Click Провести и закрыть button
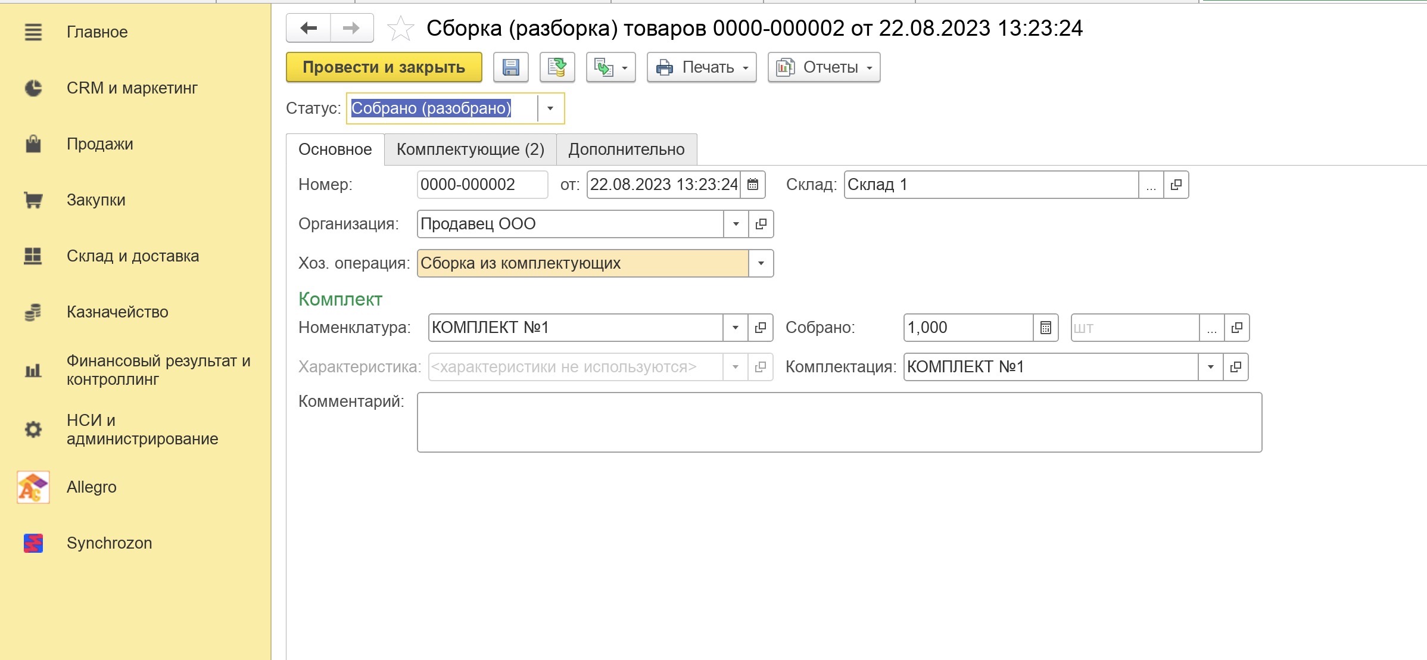 [x=384, y=67]
